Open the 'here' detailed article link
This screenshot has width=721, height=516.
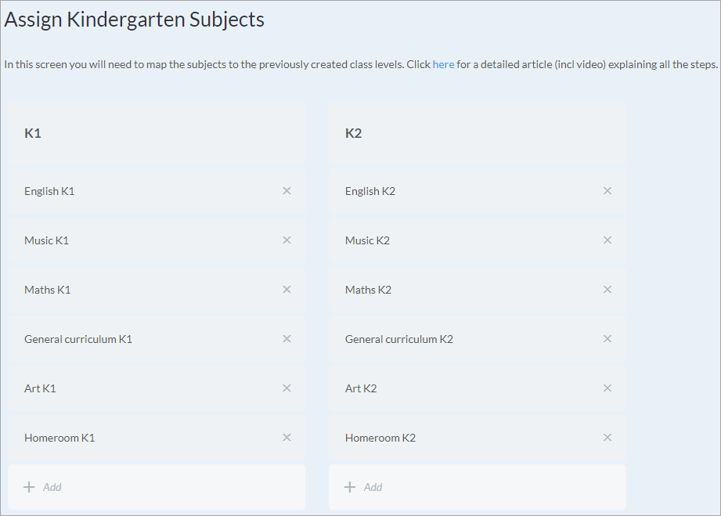point(443,64)
